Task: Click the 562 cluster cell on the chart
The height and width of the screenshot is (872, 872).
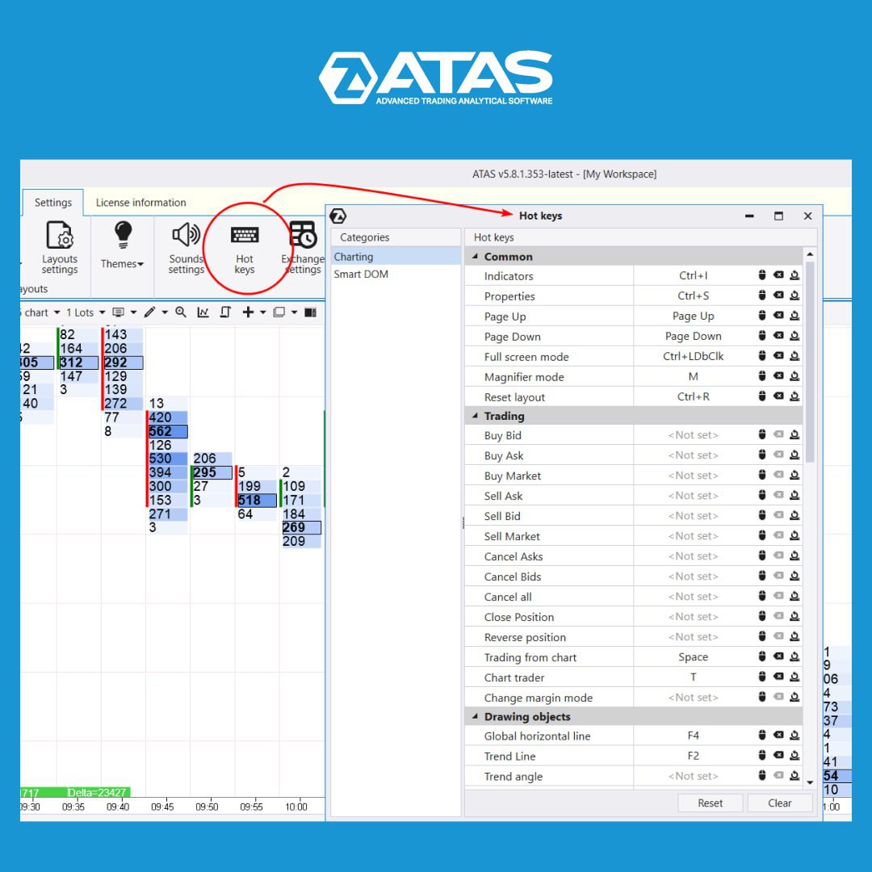Action: (x=167, y=431)
